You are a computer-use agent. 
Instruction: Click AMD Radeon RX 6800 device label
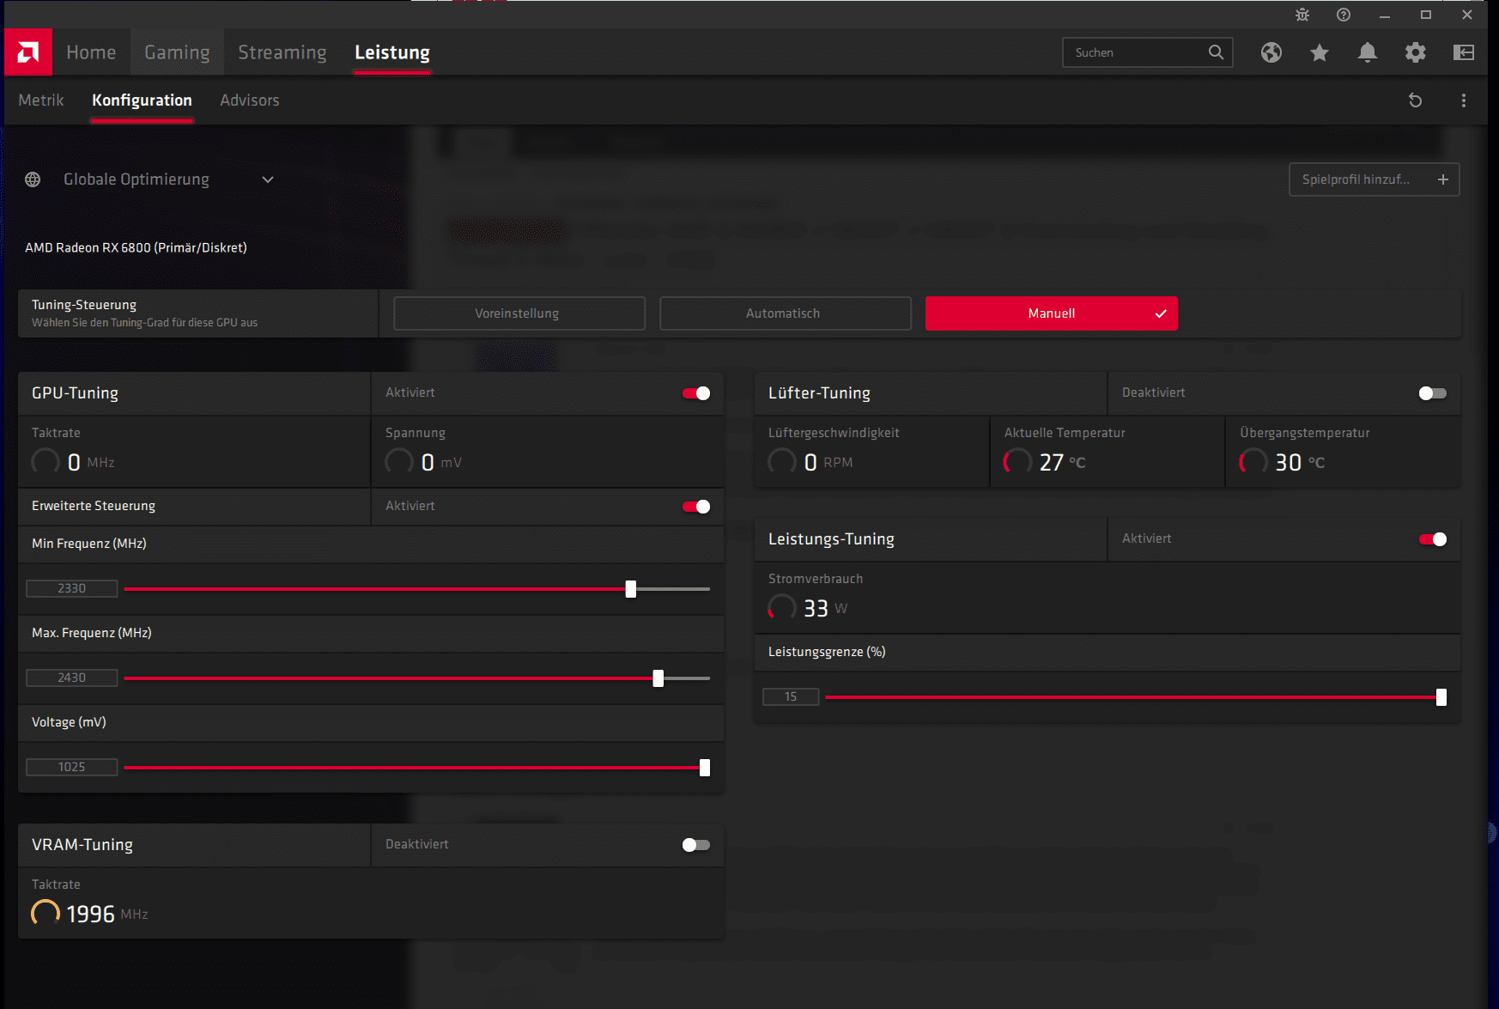(136, 247)
